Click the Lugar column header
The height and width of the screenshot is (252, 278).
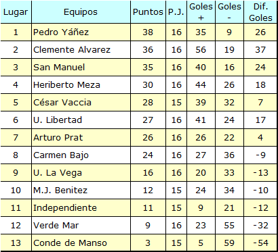coord(16,12)
